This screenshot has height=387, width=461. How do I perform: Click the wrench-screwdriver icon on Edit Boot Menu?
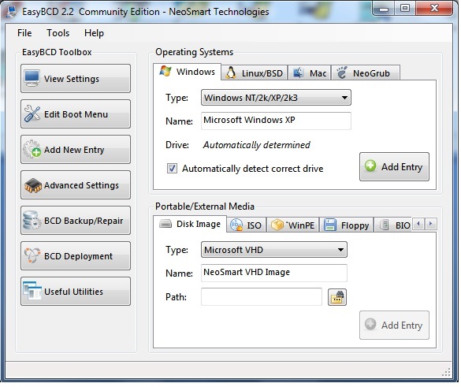[x=32, y=113]
